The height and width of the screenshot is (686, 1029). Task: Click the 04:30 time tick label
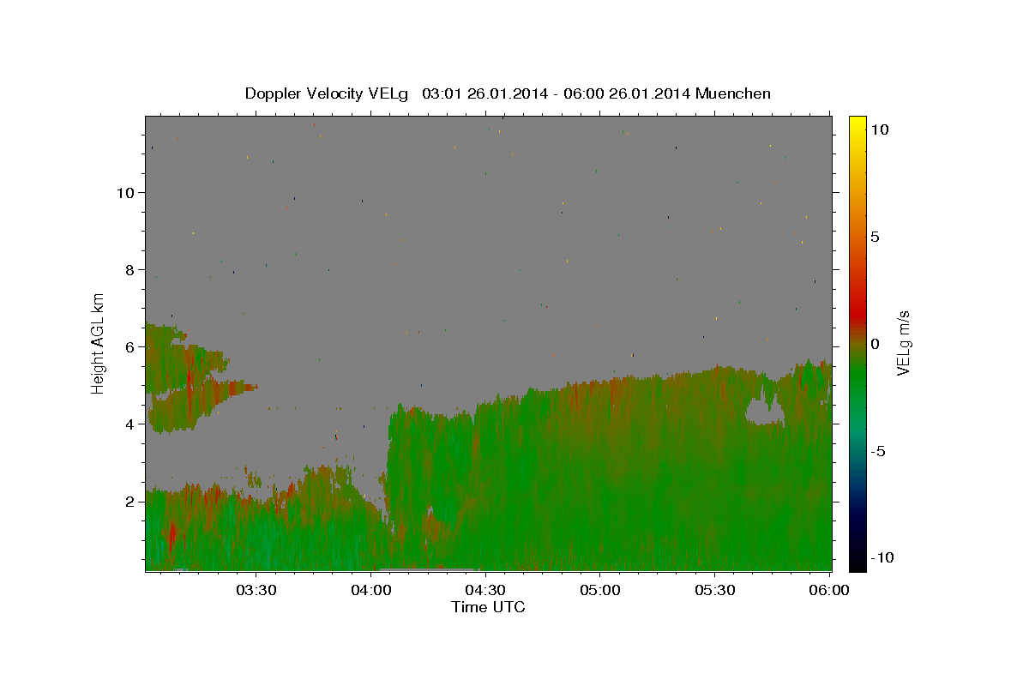(x=485, y=590)
